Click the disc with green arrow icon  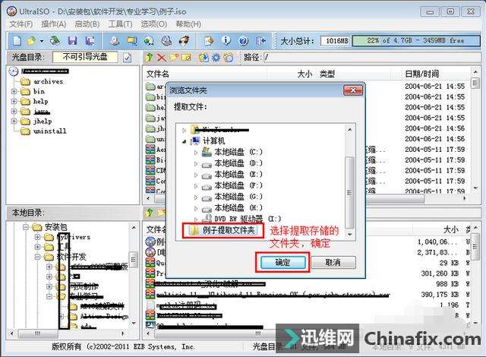(x=149, y=40)
